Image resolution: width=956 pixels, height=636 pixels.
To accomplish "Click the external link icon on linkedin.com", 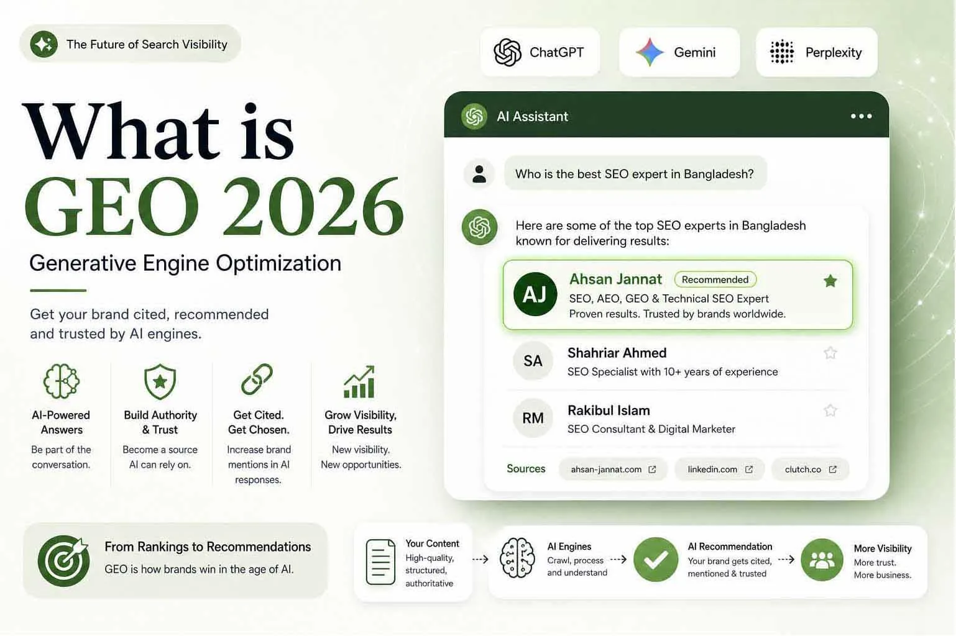I will tap(749, 470).
